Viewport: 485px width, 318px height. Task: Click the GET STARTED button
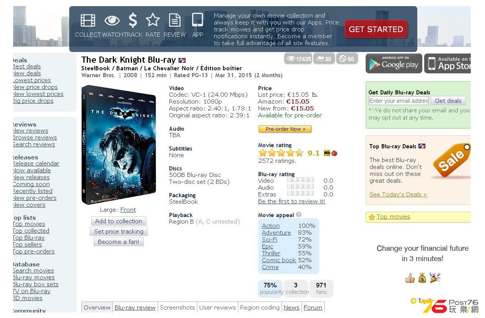pos(376,29)
